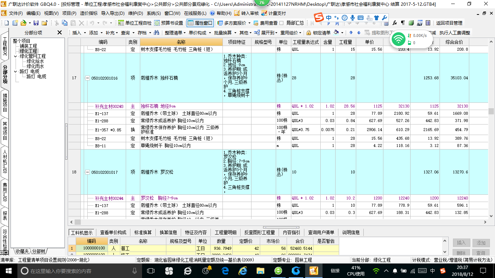Click 费用查看 toolbar item
The width and height of the screenshot is (495, 278).
click(266, 23)
